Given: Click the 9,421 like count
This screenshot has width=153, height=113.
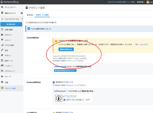Looking at the screenshot, I should click(x=88, y=100).
